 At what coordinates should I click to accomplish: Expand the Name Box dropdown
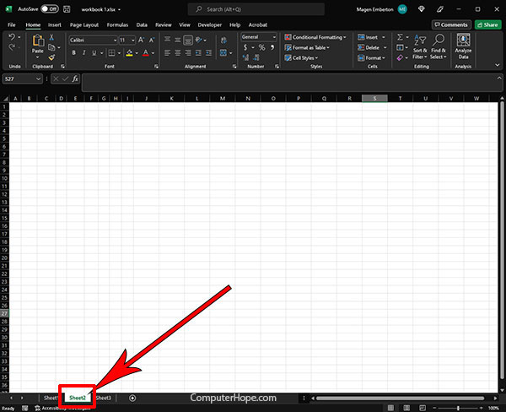click(39, 79)
